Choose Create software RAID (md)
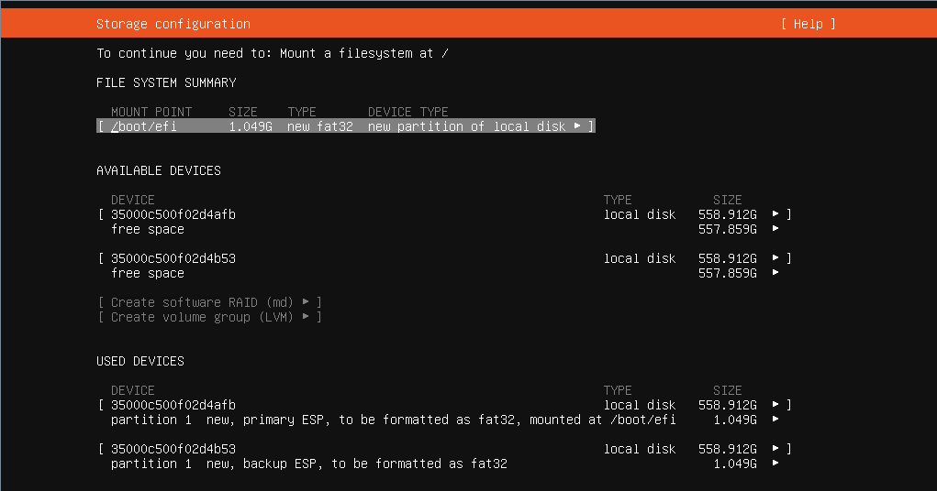Viewport: 937px width, 491px height. coord(209,302)
